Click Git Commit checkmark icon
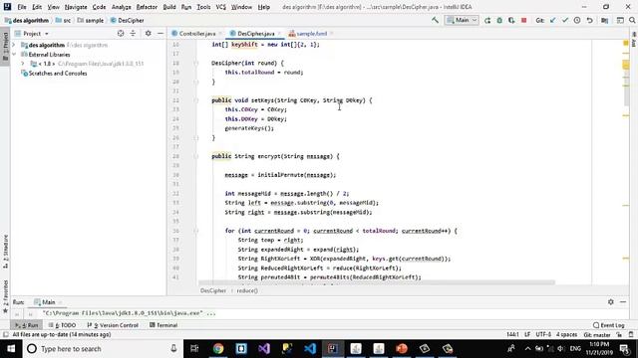Screen dimensions: 638x358 tap(565, 20)
